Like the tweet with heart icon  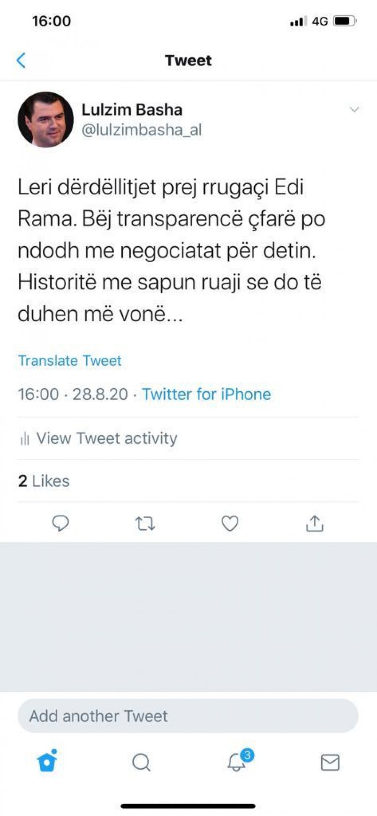tap(230, 524)
